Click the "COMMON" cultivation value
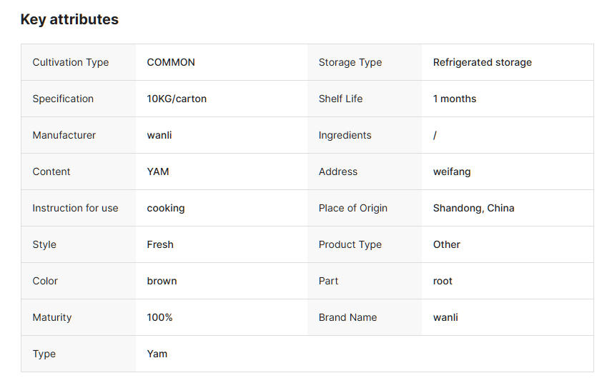 (171, 62)
